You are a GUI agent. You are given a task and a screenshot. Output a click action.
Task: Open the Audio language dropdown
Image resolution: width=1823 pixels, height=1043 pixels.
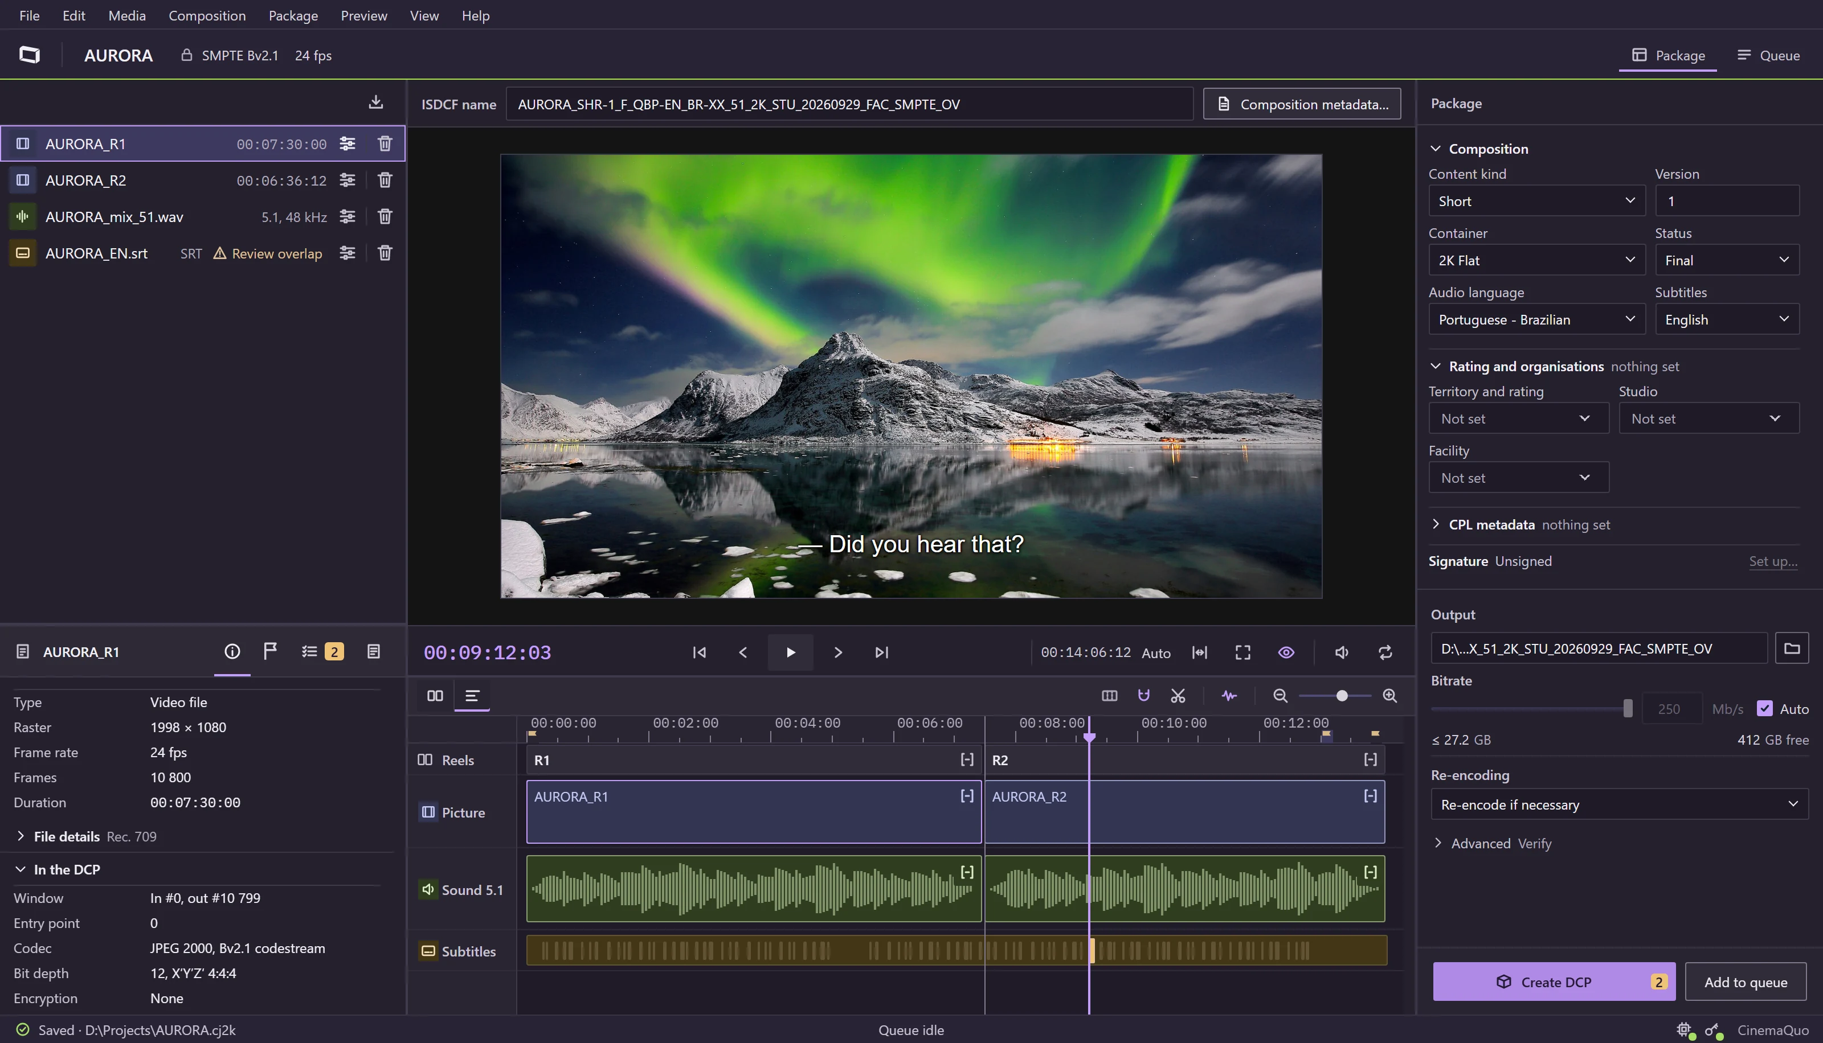click(1536, 319)
